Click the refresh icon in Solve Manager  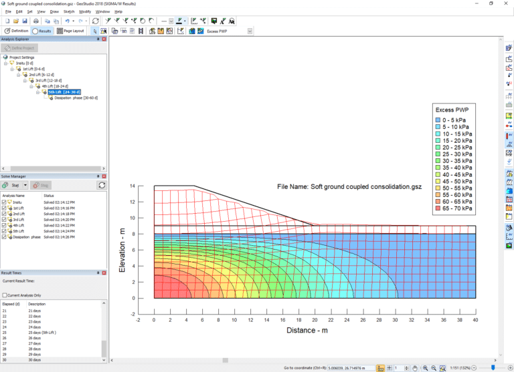click(x=101, y=185)
